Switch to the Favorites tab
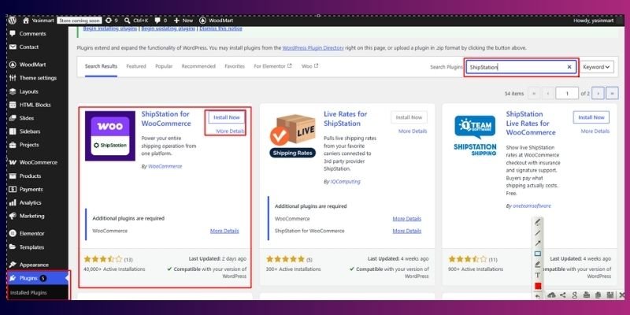630x315 pixels. pos(235,66)
